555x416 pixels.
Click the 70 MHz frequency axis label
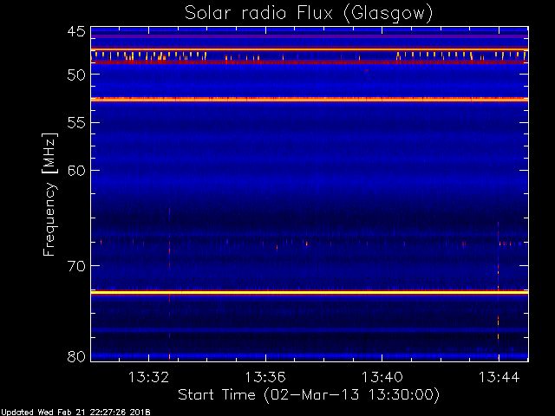point(76,266)
